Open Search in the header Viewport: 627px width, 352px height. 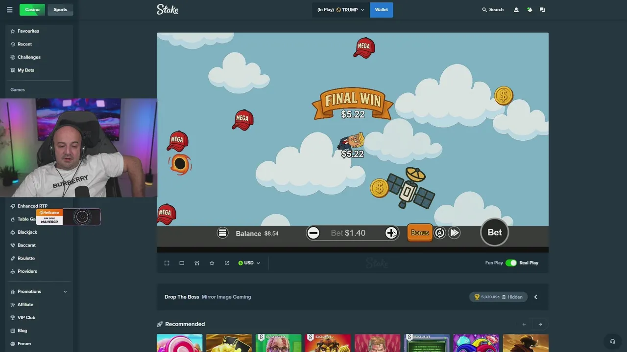493,10
